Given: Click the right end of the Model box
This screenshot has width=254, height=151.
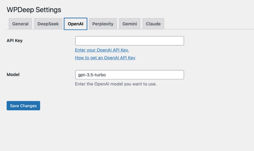Looking at the screenshot, I should coord(179,75).
